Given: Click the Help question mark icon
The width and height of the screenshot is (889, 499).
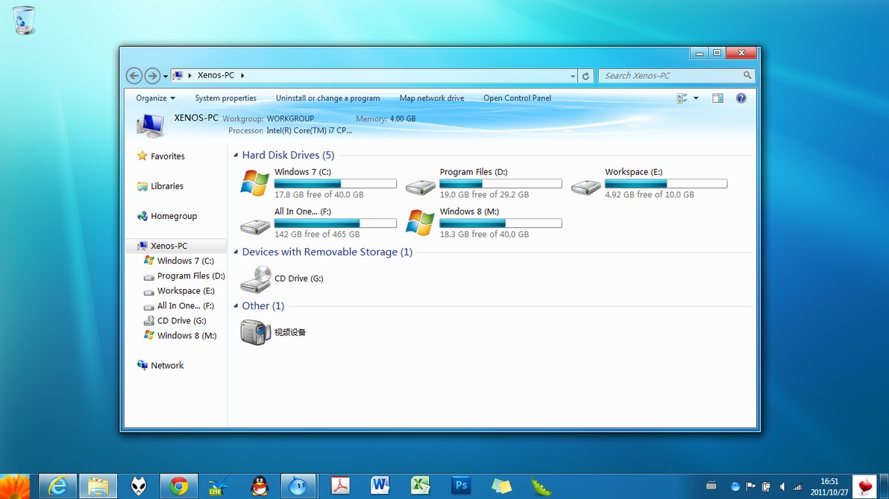Looking at the screenshot, I should tap(741, 98).
